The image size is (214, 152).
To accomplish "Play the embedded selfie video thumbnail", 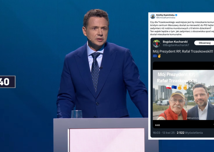I will (x=183, y=95).
